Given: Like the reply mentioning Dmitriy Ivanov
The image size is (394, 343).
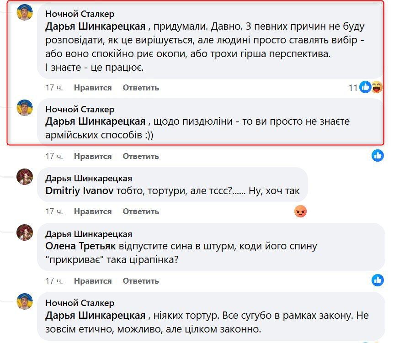Looking at the screenshot, I should tap(93, 211).
